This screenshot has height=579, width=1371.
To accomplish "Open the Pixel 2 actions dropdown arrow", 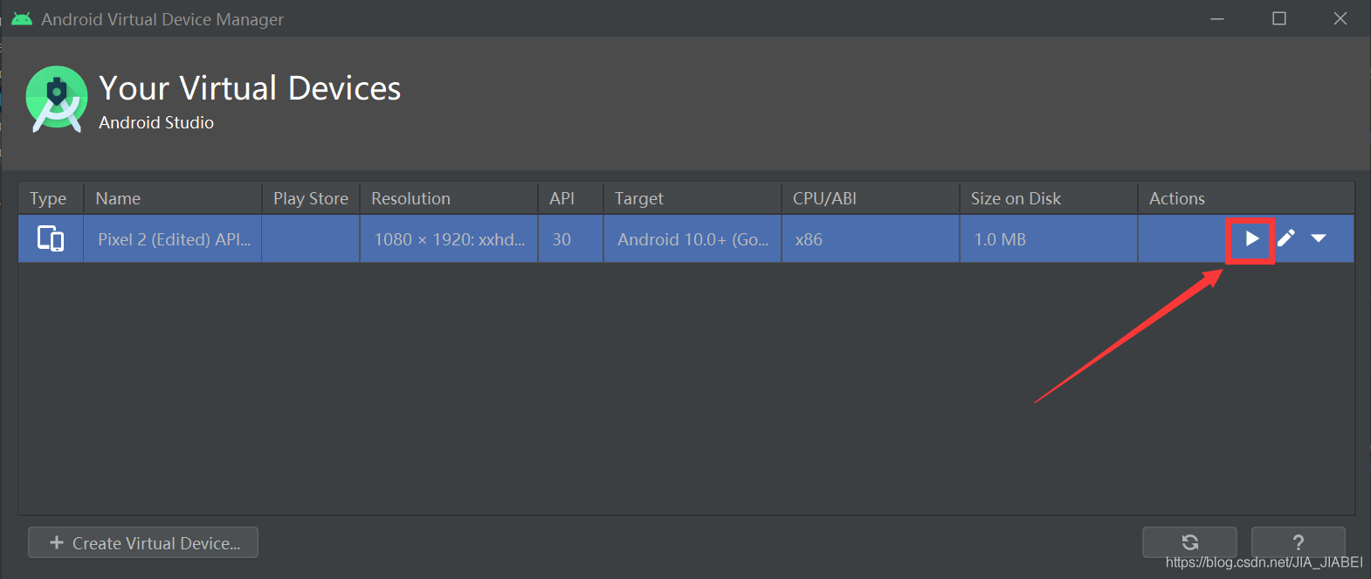I will 1319,238.
